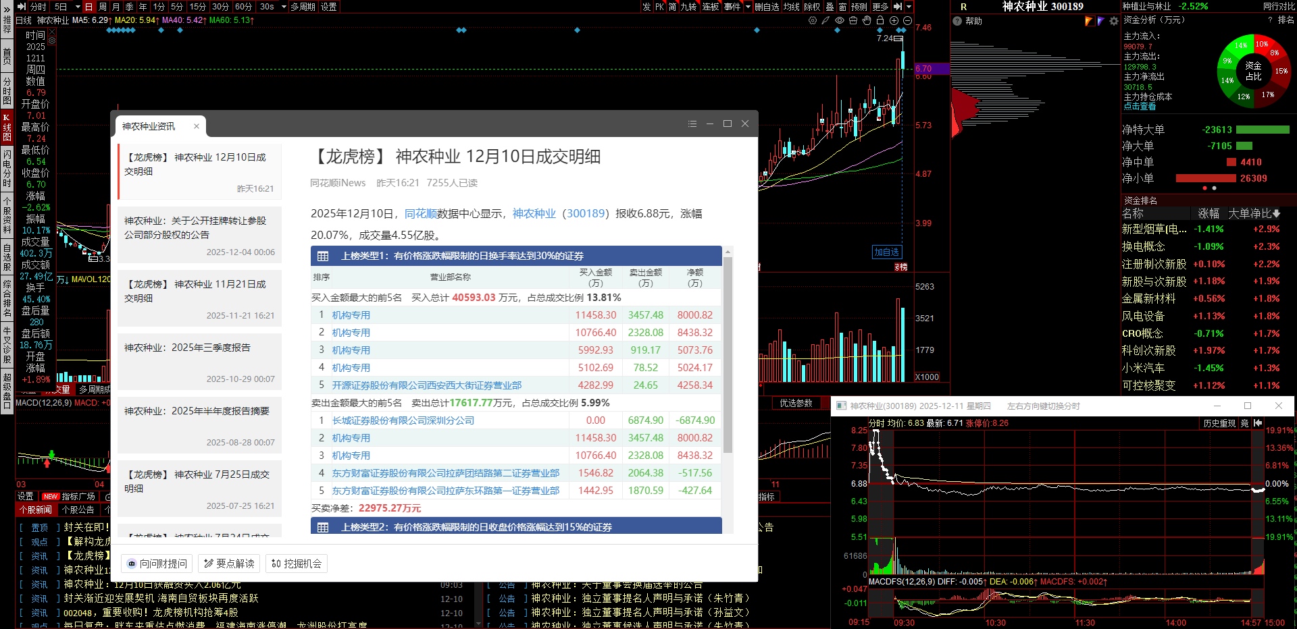This screenshot has width=1297, height=629.
Task: Click the toolbox icon above the chart
Action: (x=853, y=20)
